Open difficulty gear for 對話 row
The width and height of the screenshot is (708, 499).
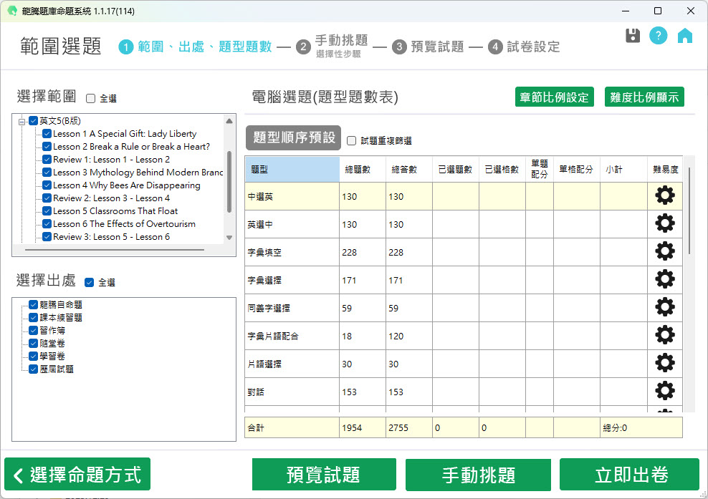click(x=665, y=392)
